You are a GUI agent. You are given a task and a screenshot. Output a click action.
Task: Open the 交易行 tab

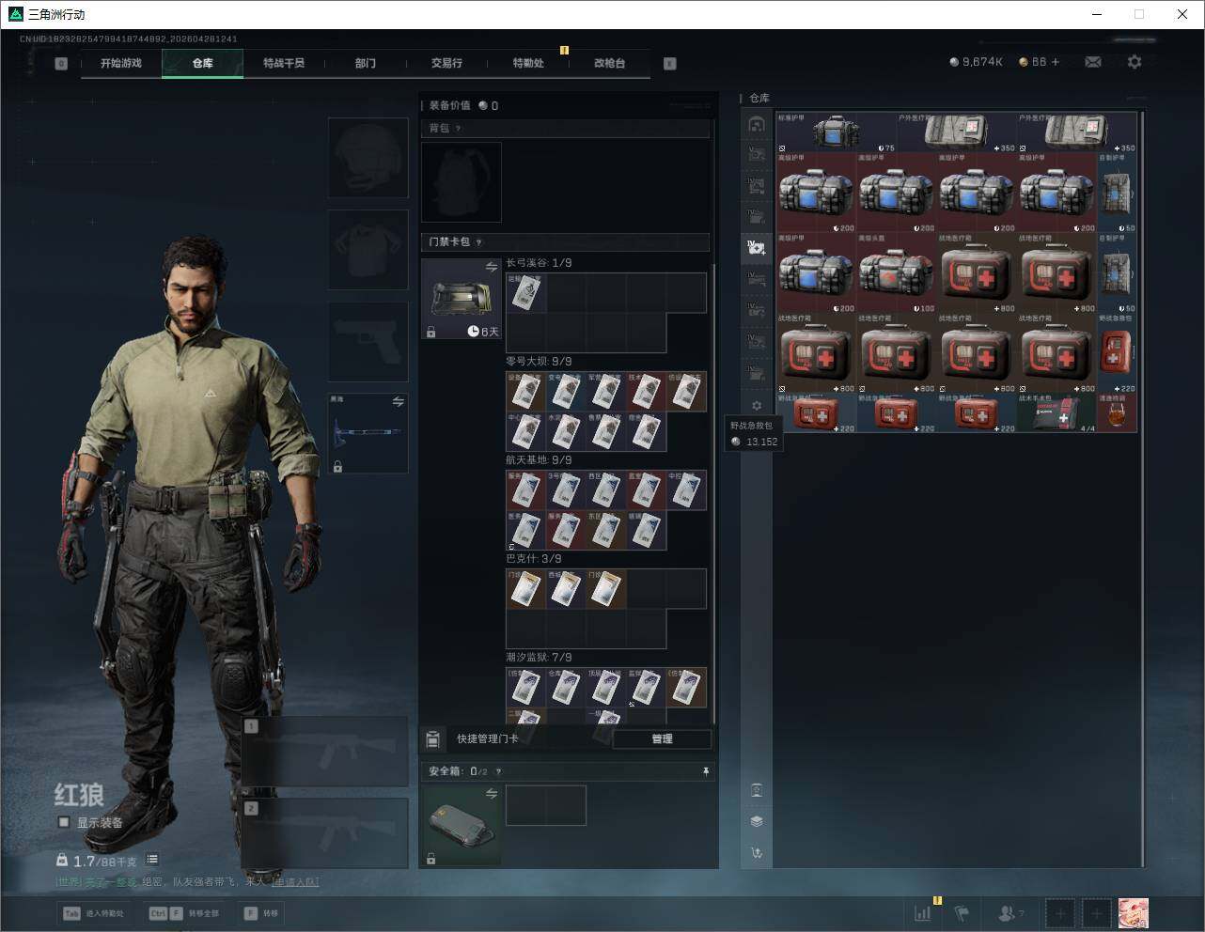[x=446, y=63]
